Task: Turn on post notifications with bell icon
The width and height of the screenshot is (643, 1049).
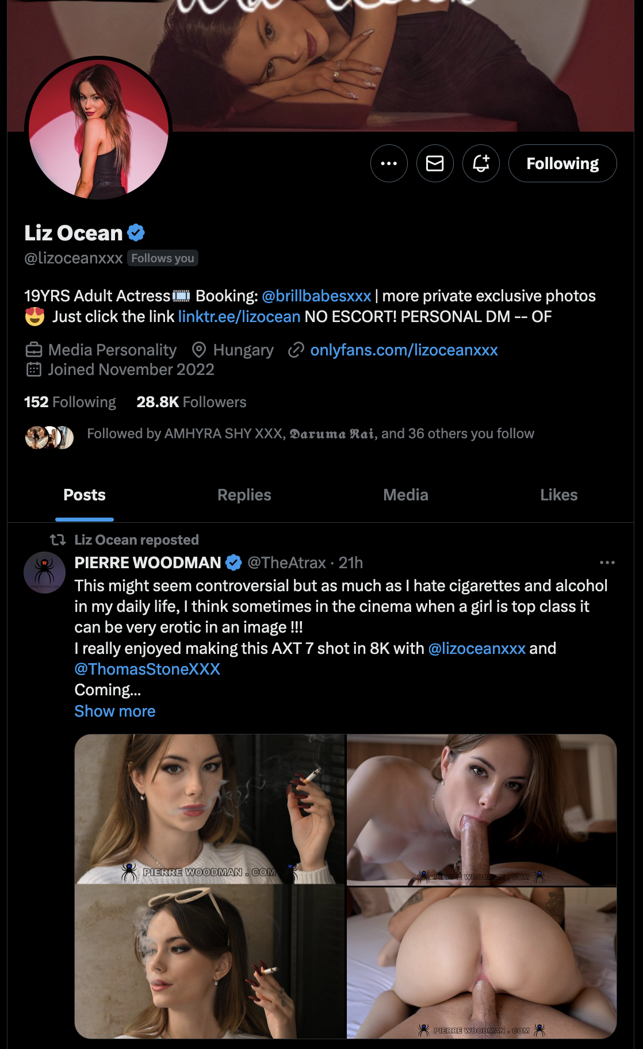Action: pyautogui.click(x=481, y=163)
